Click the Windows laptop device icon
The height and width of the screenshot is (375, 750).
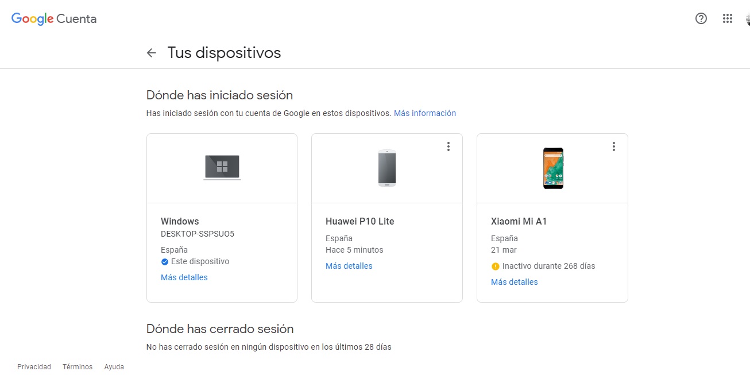click(x=222, y=168)
